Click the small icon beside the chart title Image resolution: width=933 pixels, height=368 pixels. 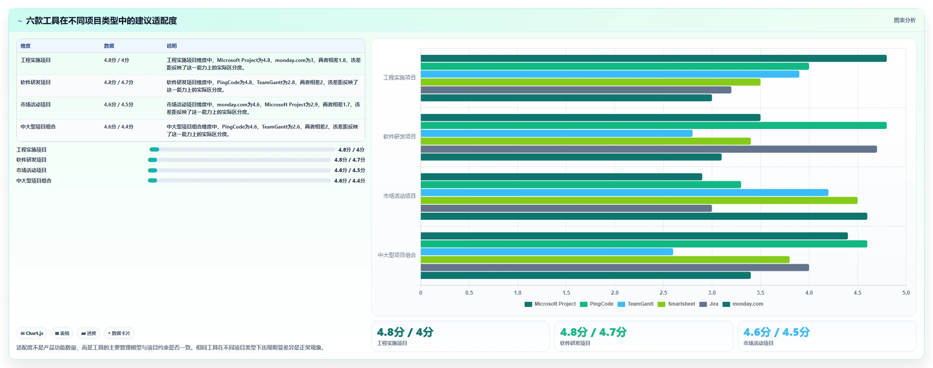20,21
